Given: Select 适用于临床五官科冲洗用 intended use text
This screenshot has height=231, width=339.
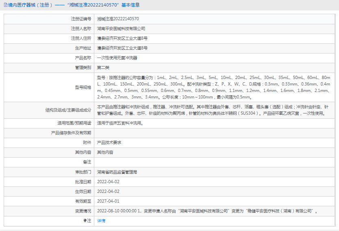Looking at the screenshot, I should coord(120,123).
